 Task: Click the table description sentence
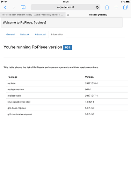(x=51, y=68)
